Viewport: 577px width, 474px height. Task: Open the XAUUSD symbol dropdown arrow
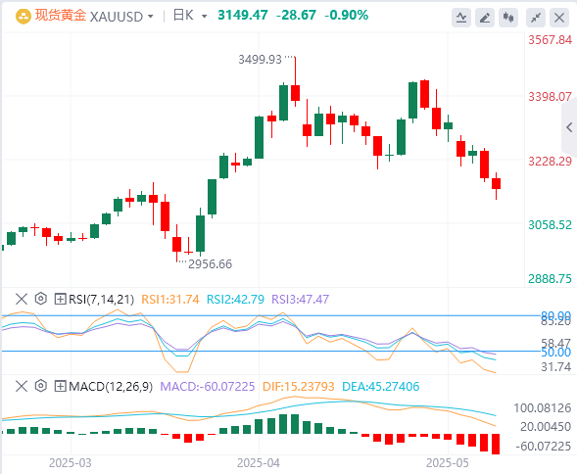pyautogui.click(x=150, y=17)
